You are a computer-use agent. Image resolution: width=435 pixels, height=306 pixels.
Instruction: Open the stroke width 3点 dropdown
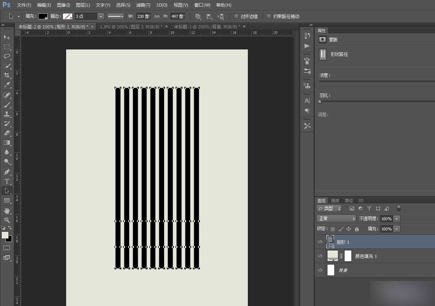tap(101, 16)
